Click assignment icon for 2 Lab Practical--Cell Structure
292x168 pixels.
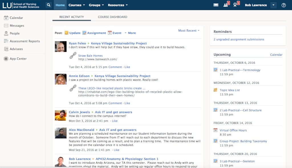(x=216, y=110)
